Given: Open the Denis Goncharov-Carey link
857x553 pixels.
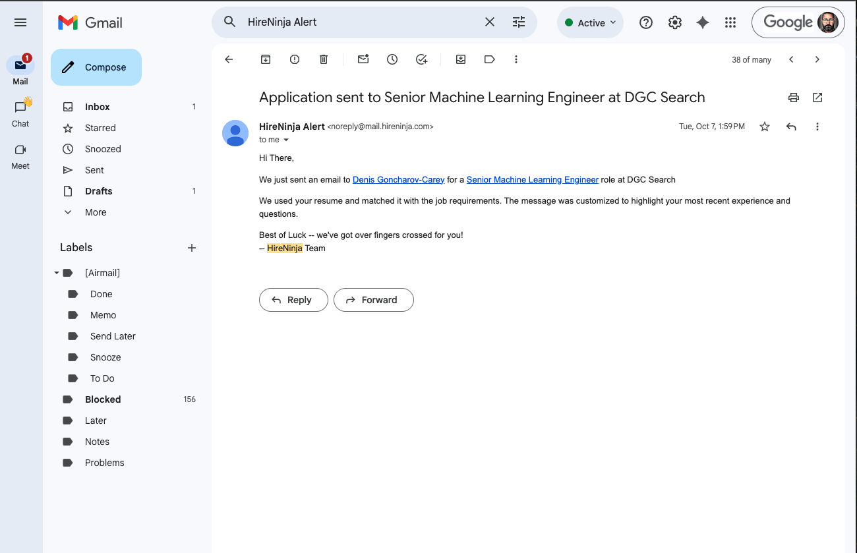Looking at the screenshot, I should click(398, 179).
